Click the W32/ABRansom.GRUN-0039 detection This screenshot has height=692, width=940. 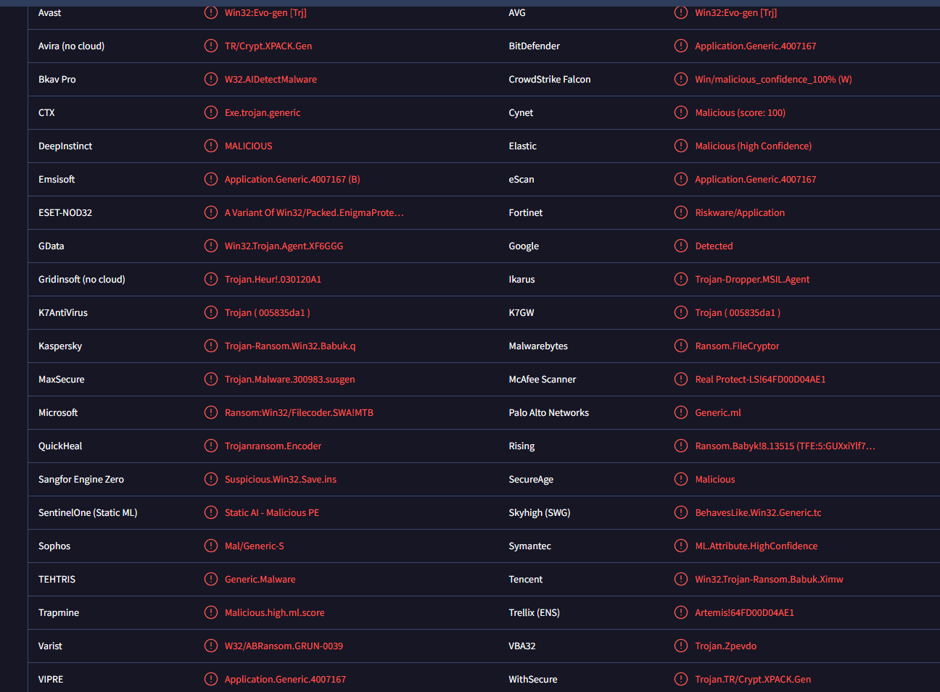coord(284,646)
